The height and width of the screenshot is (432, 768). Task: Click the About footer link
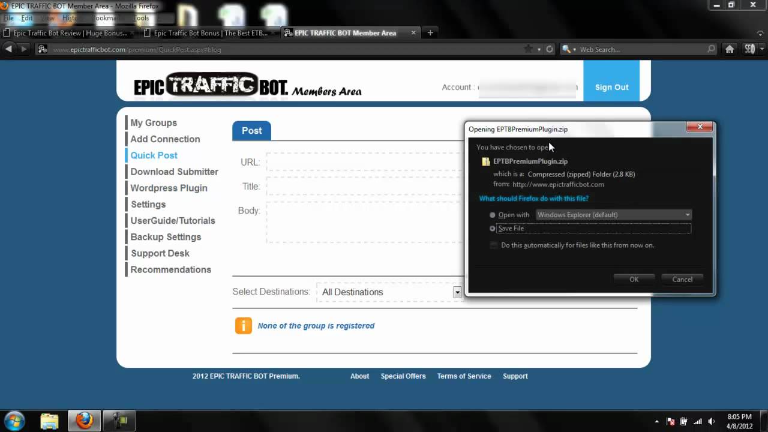pos(359,376)
